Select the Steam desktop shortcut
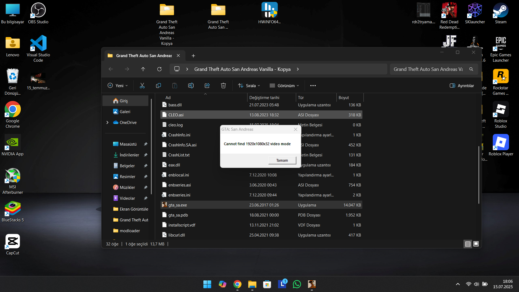 (x=501, y=13)
